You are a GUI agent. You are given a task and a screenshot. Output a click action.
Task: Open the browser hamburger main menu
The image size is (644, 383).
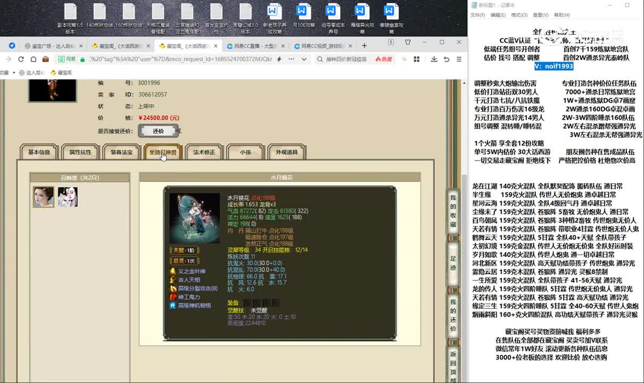[459, 59]
